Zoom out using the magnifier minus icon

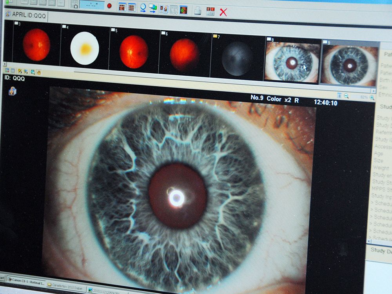(346, 96)
